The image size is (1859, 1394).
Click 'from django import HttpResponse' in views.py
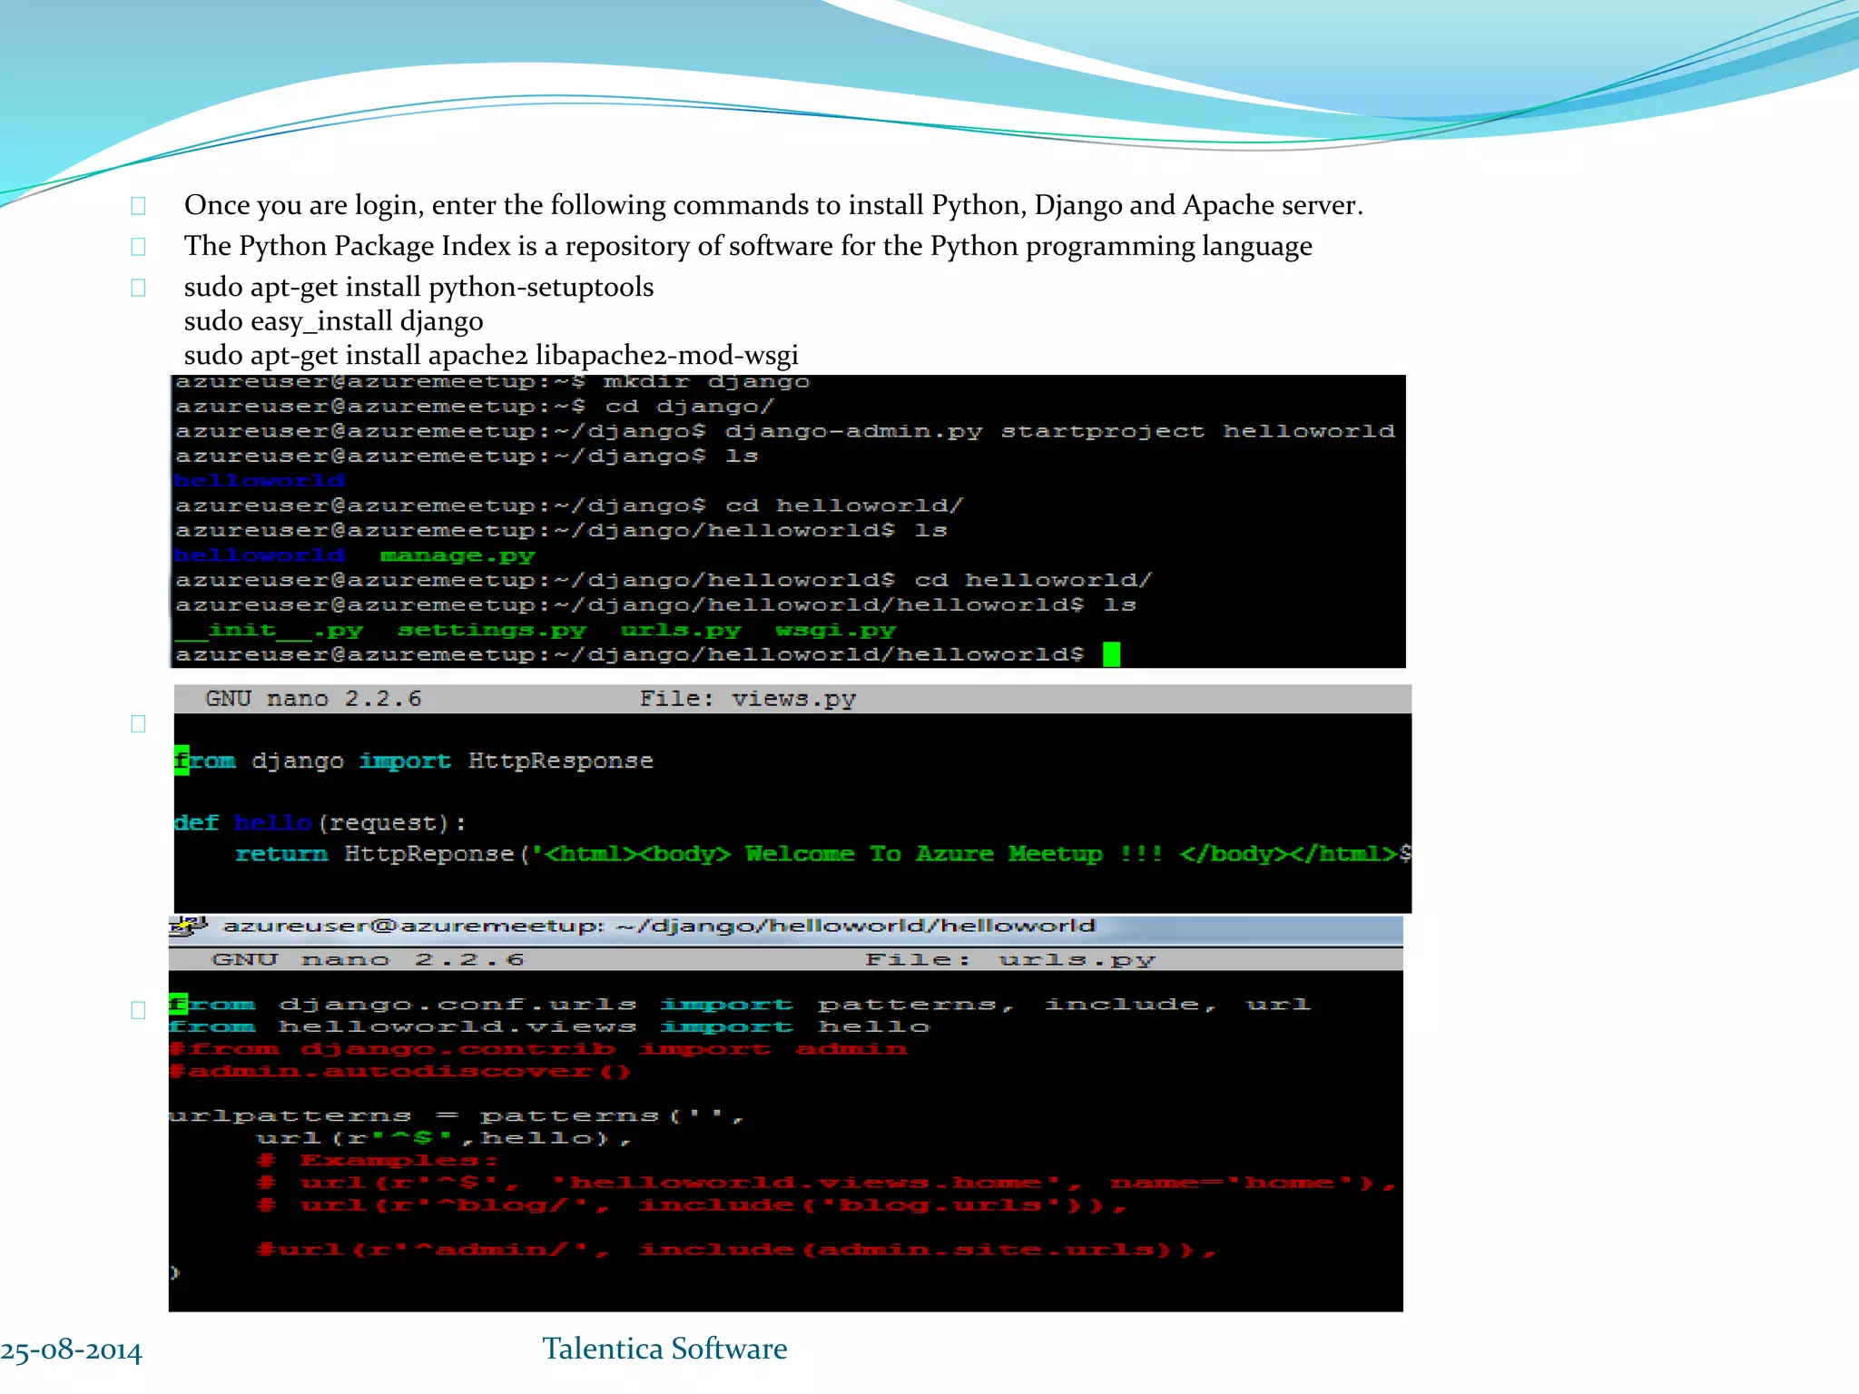[x=414, y=761]
